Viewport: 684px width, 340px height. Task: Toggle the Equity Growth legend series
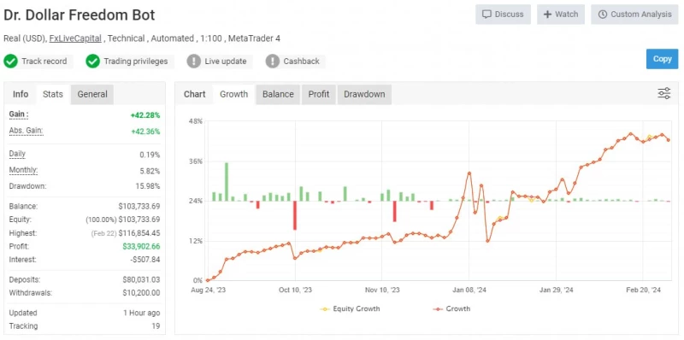(x=350, y=308)
